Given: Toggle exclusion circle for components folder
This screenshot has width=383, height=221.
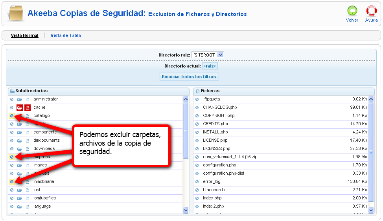Looking at the screenshot, I should coord(12,132).
